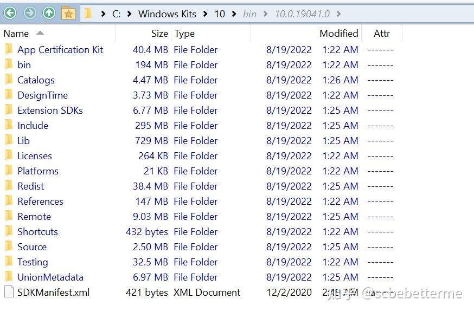This screenshot has width=474, height=312.
Task: Select the Lib folder name
Action: [23, 140]
